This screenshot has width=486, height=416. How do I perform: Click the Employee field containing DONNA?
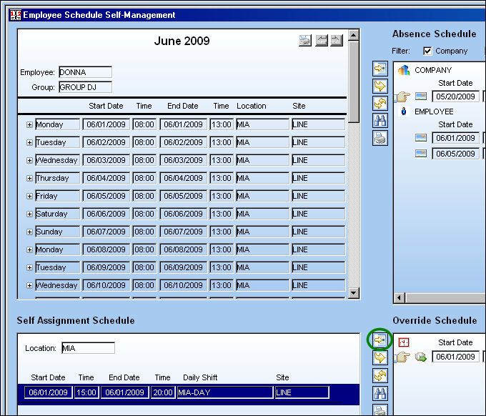coord(85,72)
